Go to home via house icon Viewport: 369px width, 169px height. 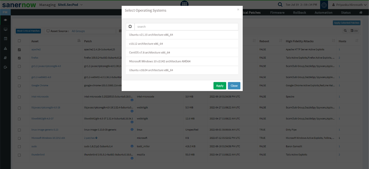tap(360, 13)
